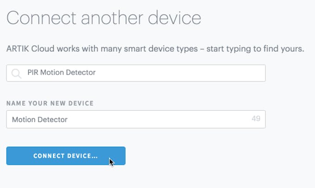The height and width of the screenshot is (188, 315).
Task: Click the CONNECT DEVICE... button
Action: point(66,156)
